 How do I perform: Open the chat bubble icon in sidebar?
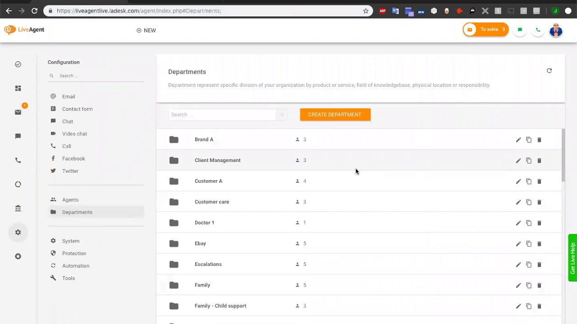[18, 136]
